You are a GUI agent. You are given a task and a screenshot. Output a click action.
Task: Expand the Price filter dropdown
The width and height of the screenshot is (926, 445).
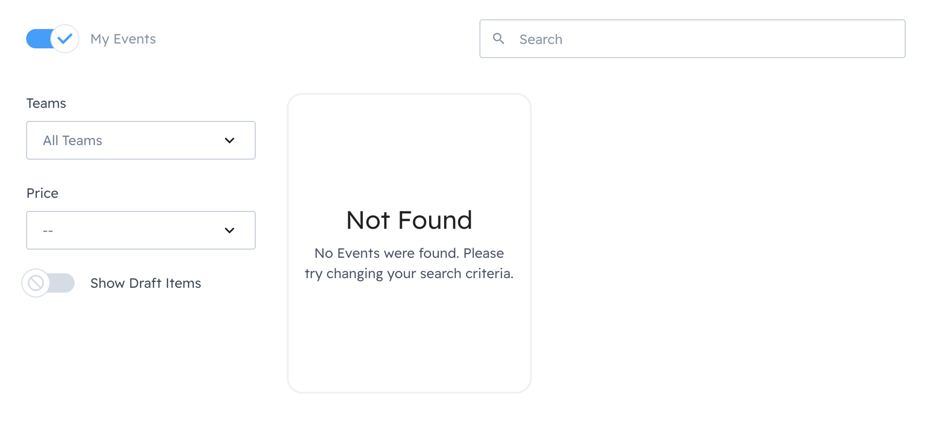[140, 230]
